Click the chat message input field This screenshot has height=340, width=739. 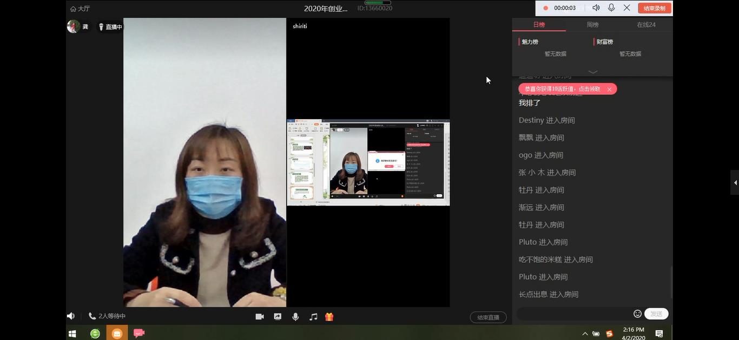click(573, 314)
